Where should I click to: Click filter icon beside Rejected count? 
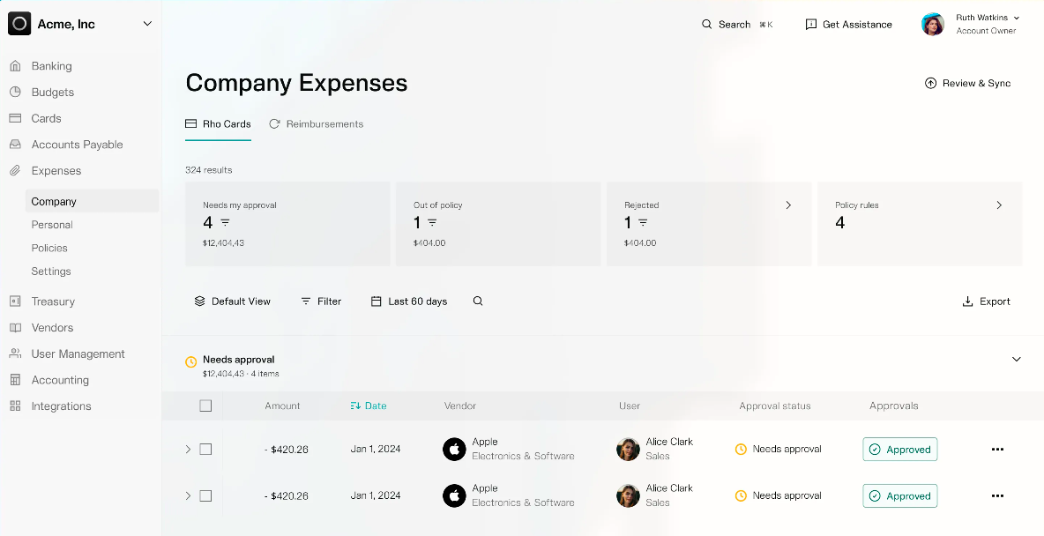point(643,222)
